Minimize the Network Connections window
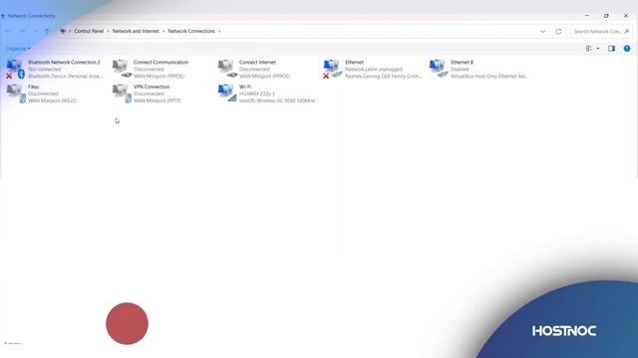The image size is (638, 358). coord(587,16)
